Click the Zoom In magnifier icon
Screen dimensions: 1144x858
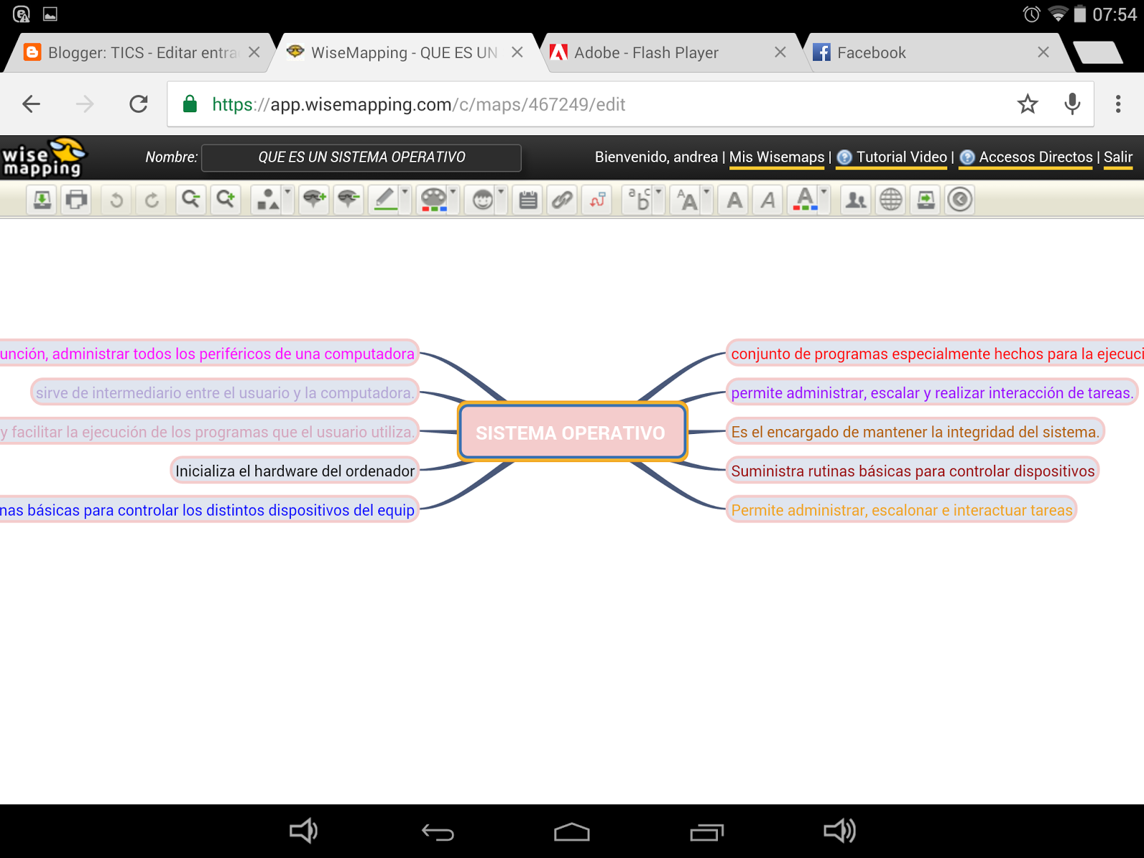coord(226,200)
